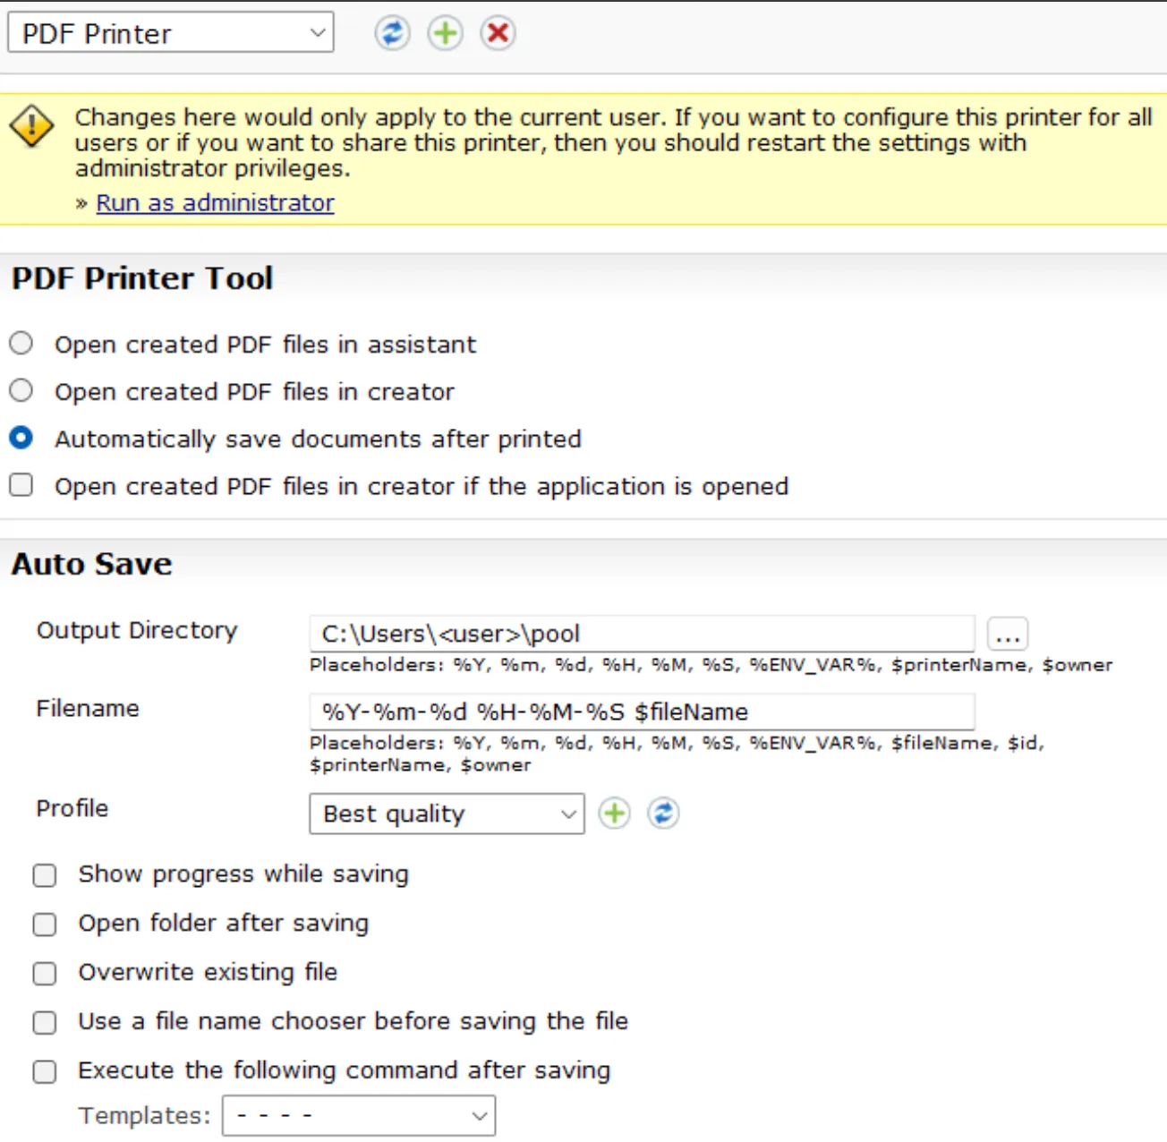The height and width of the screenshot is (1142, 1167).
Task: Open the Best quality profile dropdown
Action: pos(447,814)
